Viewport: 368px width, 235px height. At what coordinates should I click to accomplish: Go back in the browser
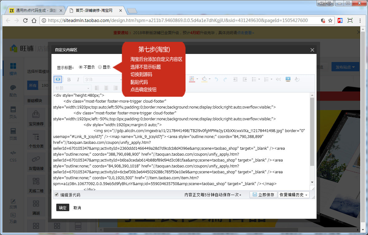pos(8,20)
